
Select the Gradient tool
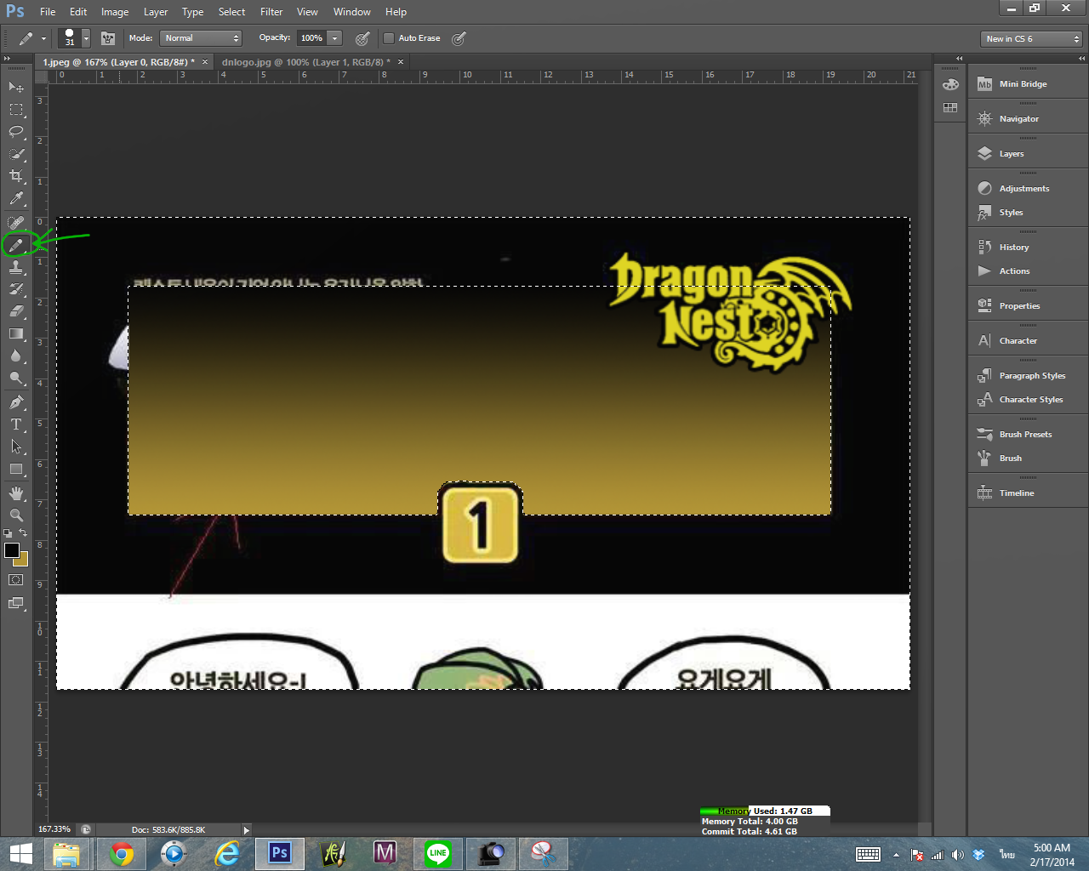pyautogui.click(x=16, y=333)
